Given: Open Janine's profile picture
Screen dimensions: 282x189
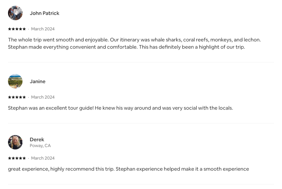Looking at the screenshot, I should click(x=15, y=81).
